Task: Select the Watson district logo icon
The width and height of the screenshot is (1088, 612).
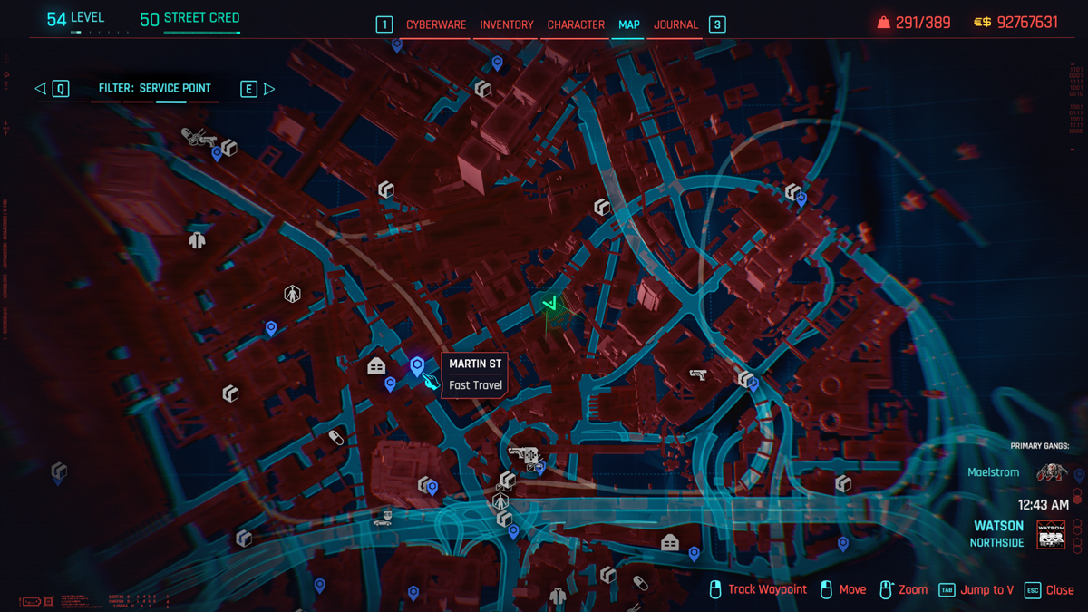Action: 1051,534
